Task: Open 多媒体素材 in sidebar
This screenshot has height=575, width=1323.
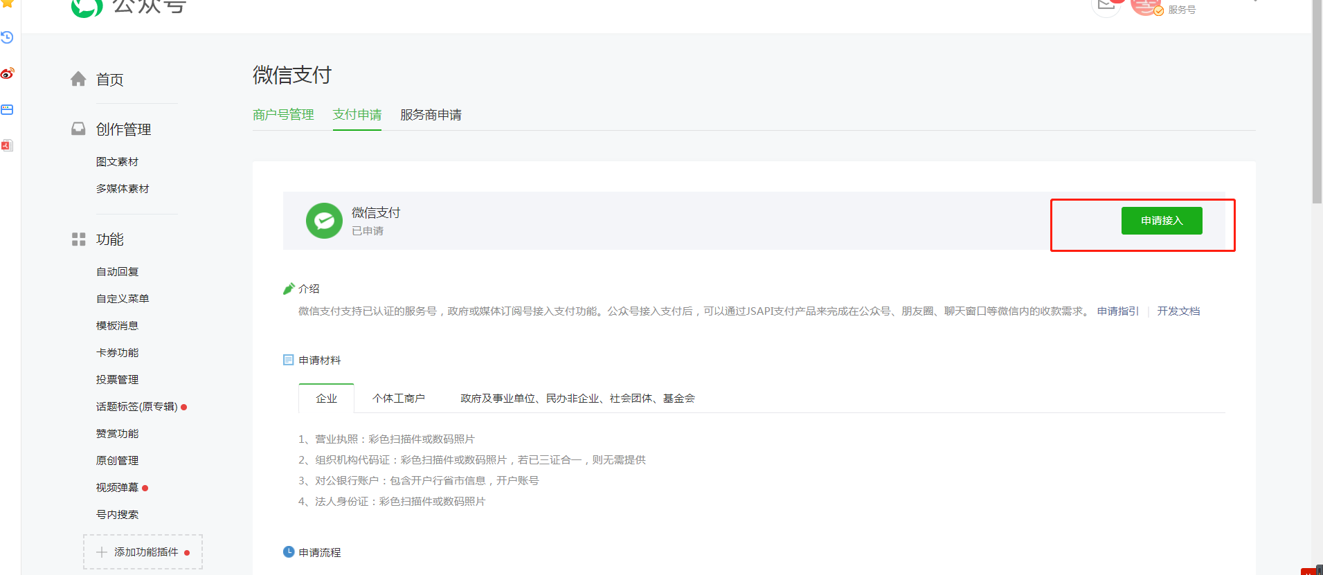Action: (x=123, y=189)
